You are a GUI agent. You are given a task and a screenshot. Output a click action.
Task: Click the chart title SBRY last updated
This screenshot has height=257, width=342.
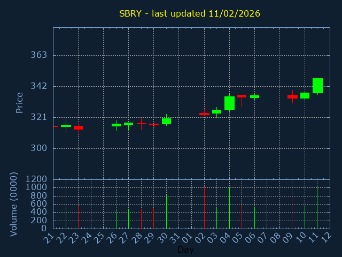point(189,13)
